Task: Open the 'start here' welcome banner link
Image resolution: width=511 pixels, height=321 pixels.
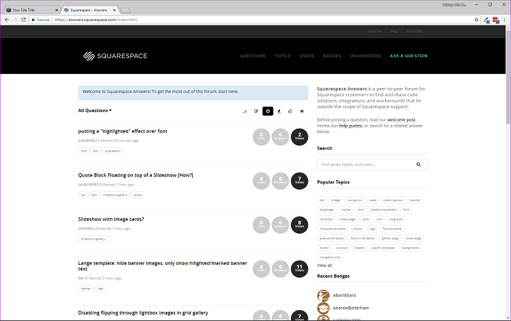Action: pos(228,92)
